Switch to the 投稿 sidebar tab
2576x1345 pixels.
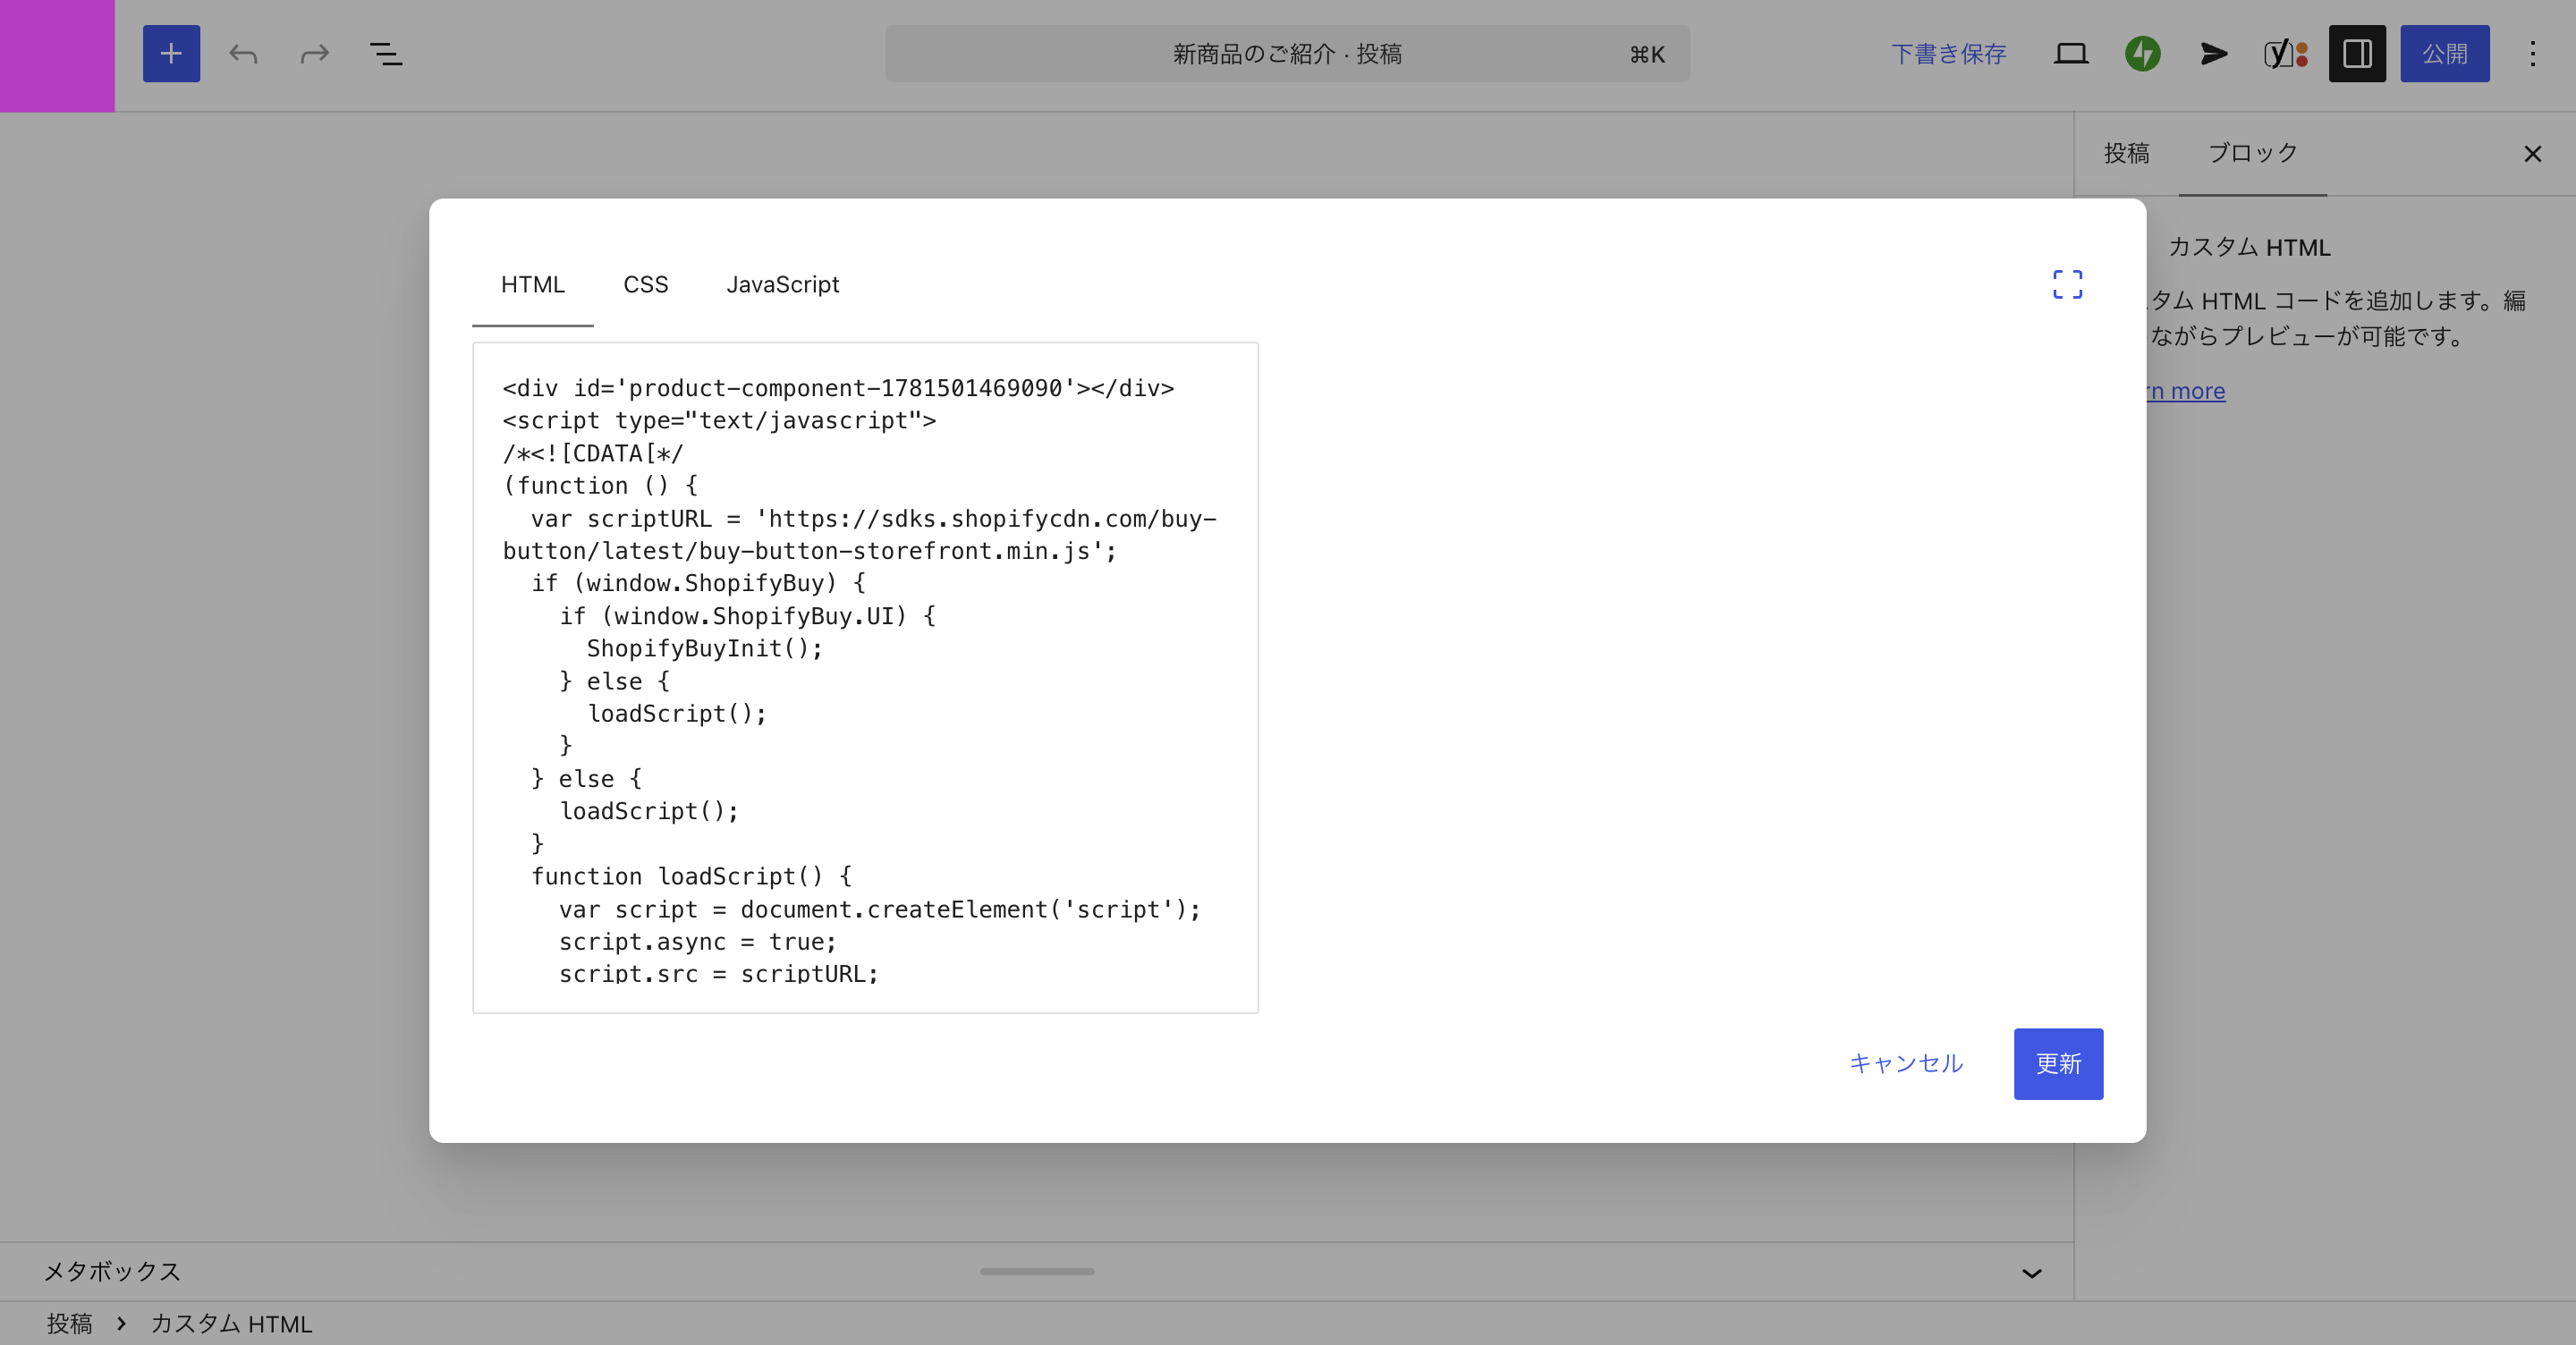(2126, 154)
